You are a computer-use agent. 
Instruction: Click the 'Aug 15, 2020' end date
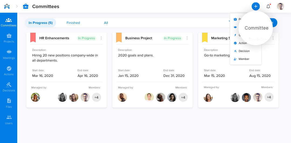point(260,76)
